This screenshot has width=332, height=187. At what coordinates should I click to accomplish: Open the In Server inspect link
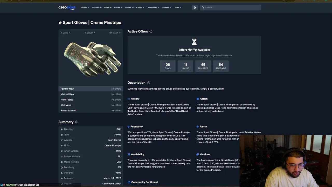pyautogui.click(x=90, y=33)
